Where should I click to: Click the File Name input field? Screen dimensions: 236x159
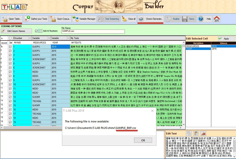(93, 31)
